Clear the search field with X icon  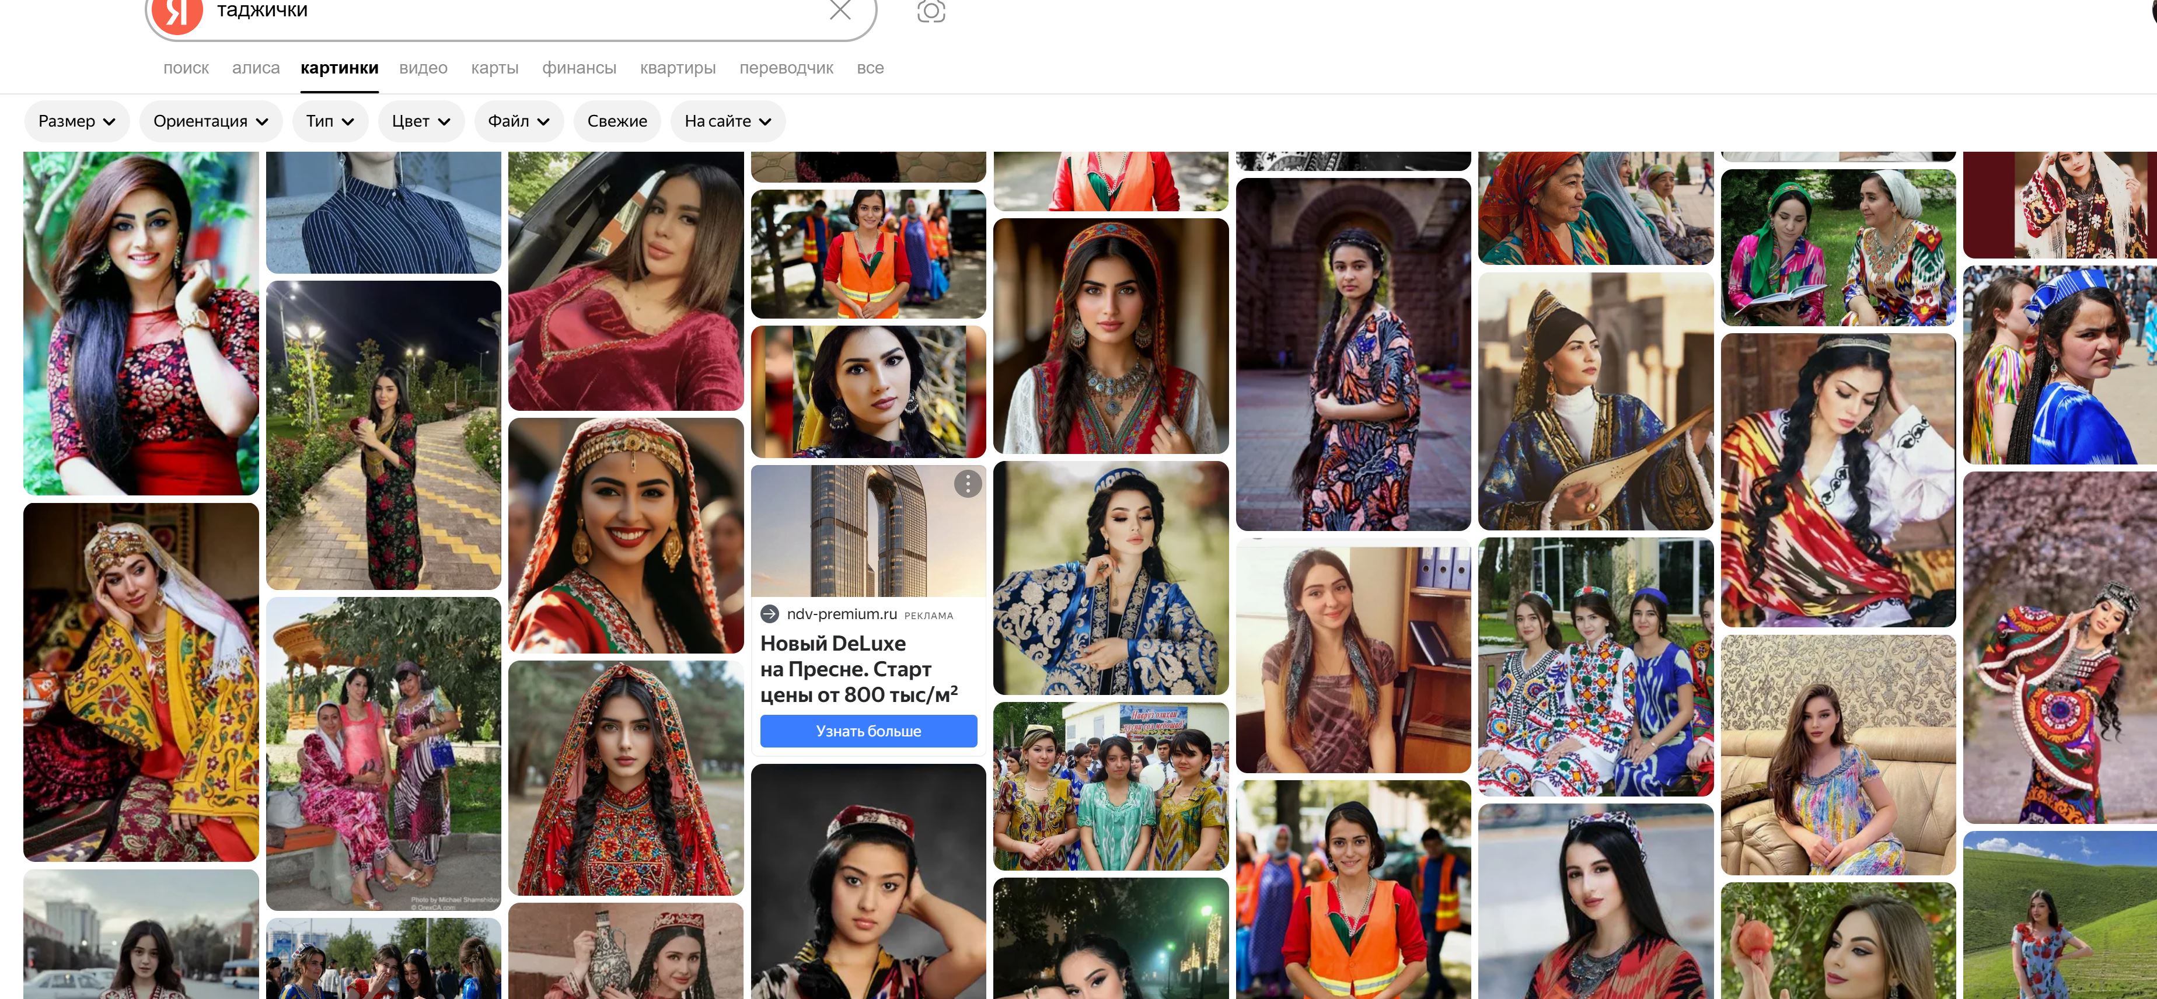(840, 10)
